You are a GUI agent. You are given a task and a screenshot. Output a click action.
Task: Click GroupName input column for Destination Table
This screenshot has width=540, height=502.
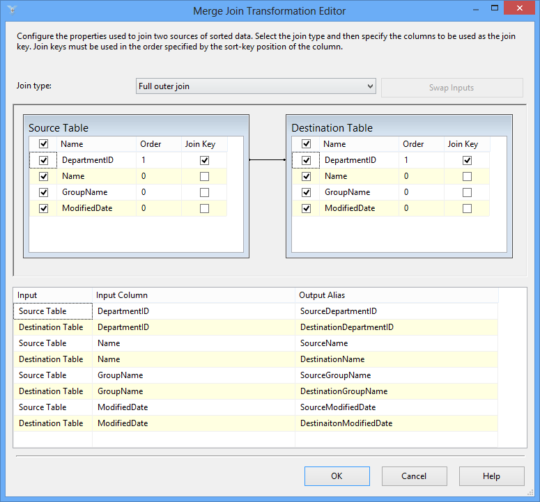click(x=193, y=391)
